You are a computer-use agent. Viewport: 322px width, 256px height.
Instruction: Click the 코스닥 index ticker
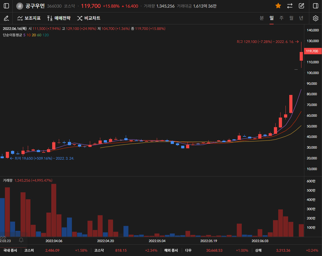(x=99, y=250)
